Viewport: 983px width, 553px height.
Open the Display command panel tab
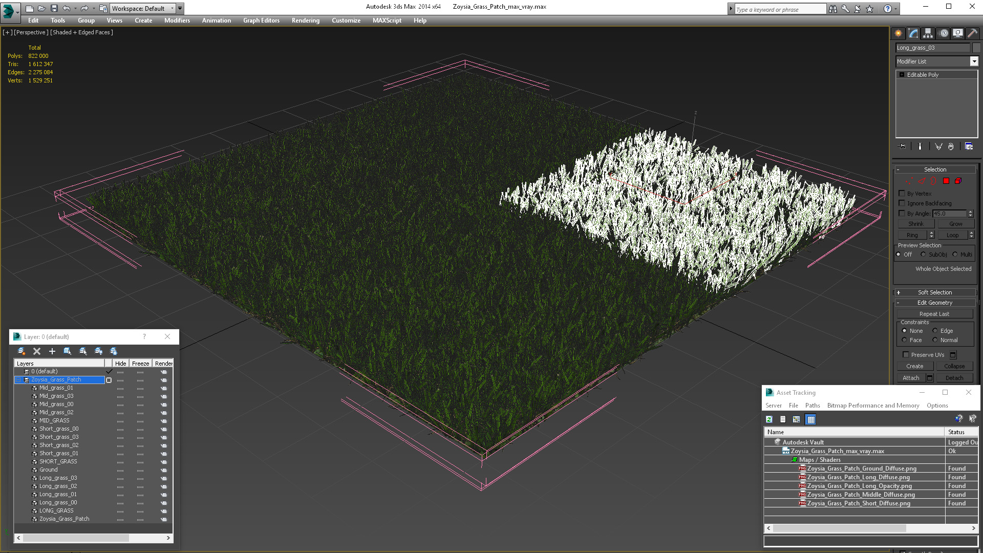click(x=958, y=33)
